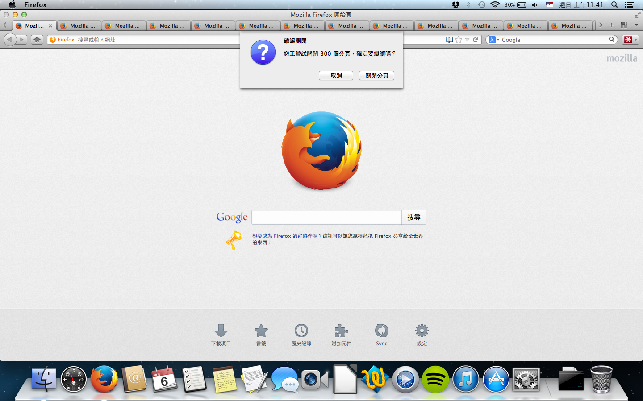This screenshot has height=401, width=643.
Task: Click the 關閉分頁 button in the dialog
Action: pos(376,76)
